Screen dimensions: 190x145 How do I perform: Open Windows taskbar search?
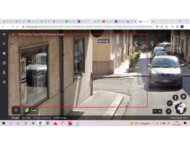coord(11,123)
